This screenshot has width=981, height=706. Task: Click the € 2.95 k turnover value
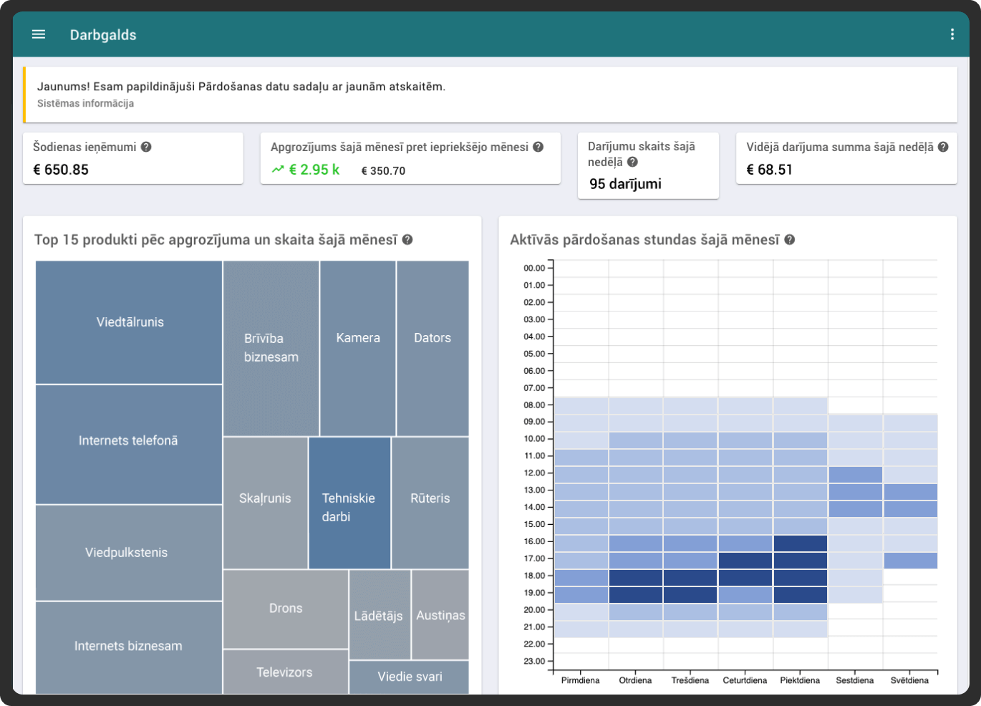pyautogui.click(x=314, y=170)
